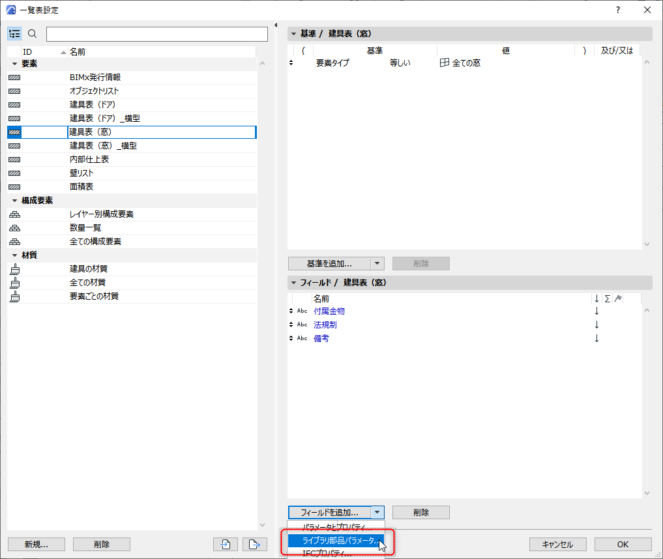This screenshot has width=663, height=559.
Task: Click the scheme search input field
Action: pyautogui.click(x=157, y=35)
